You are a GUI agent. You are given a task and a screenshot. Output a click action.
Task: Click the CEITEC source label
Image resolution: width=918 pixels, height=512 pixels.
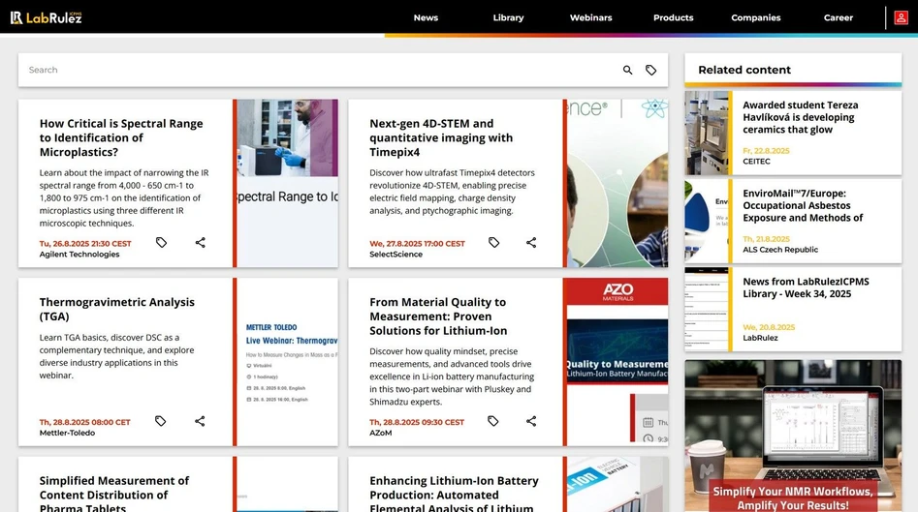(x=756, y=162)
